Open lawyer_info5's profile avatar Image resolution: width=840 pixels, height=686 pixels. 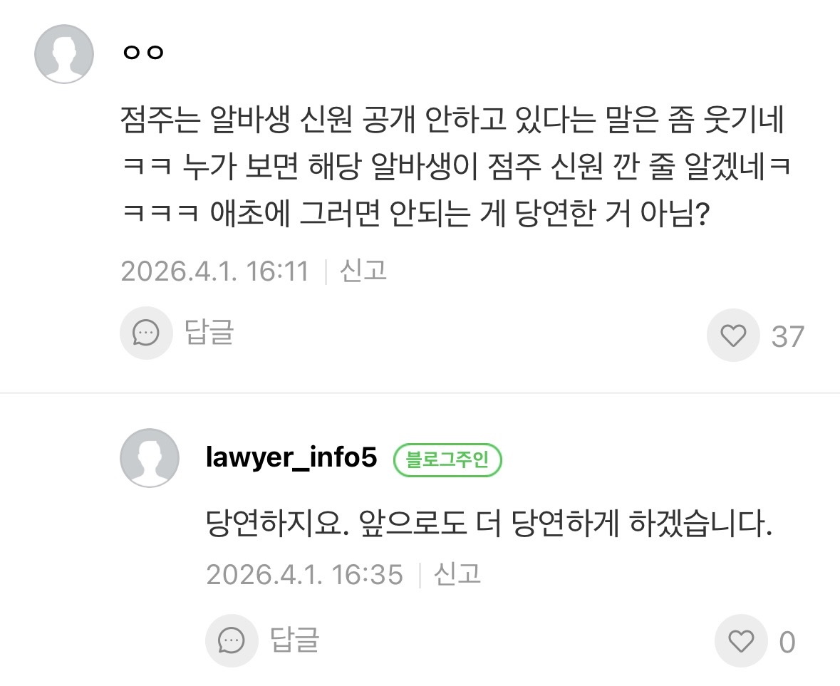pos(150,458)
